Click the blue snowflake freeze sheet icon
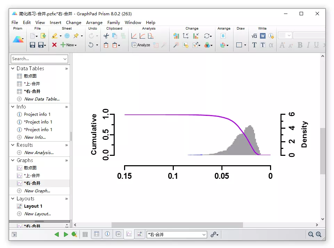 (x=67, y=36)
